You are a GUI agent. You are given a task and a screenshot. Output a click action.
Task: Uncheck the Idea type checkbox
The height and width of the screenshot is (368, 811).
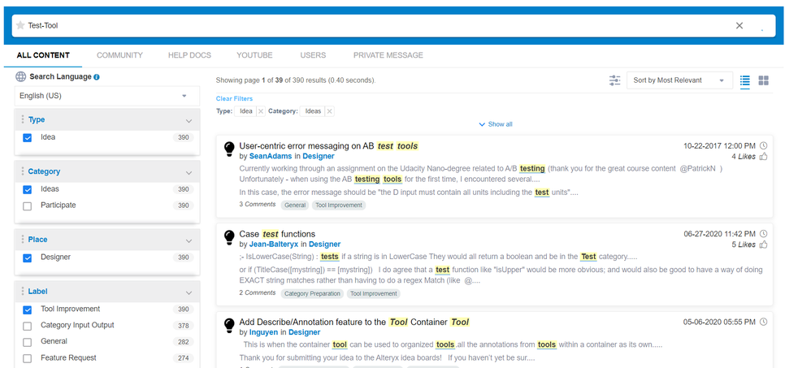(x=28, y=138)
